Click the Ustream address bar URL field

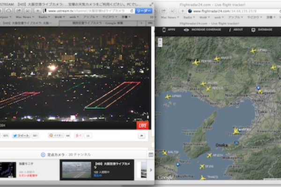click(x=89, y=10)
